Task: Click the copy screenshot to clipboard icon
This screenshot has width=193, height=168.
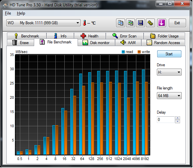Action: [131, 23]
